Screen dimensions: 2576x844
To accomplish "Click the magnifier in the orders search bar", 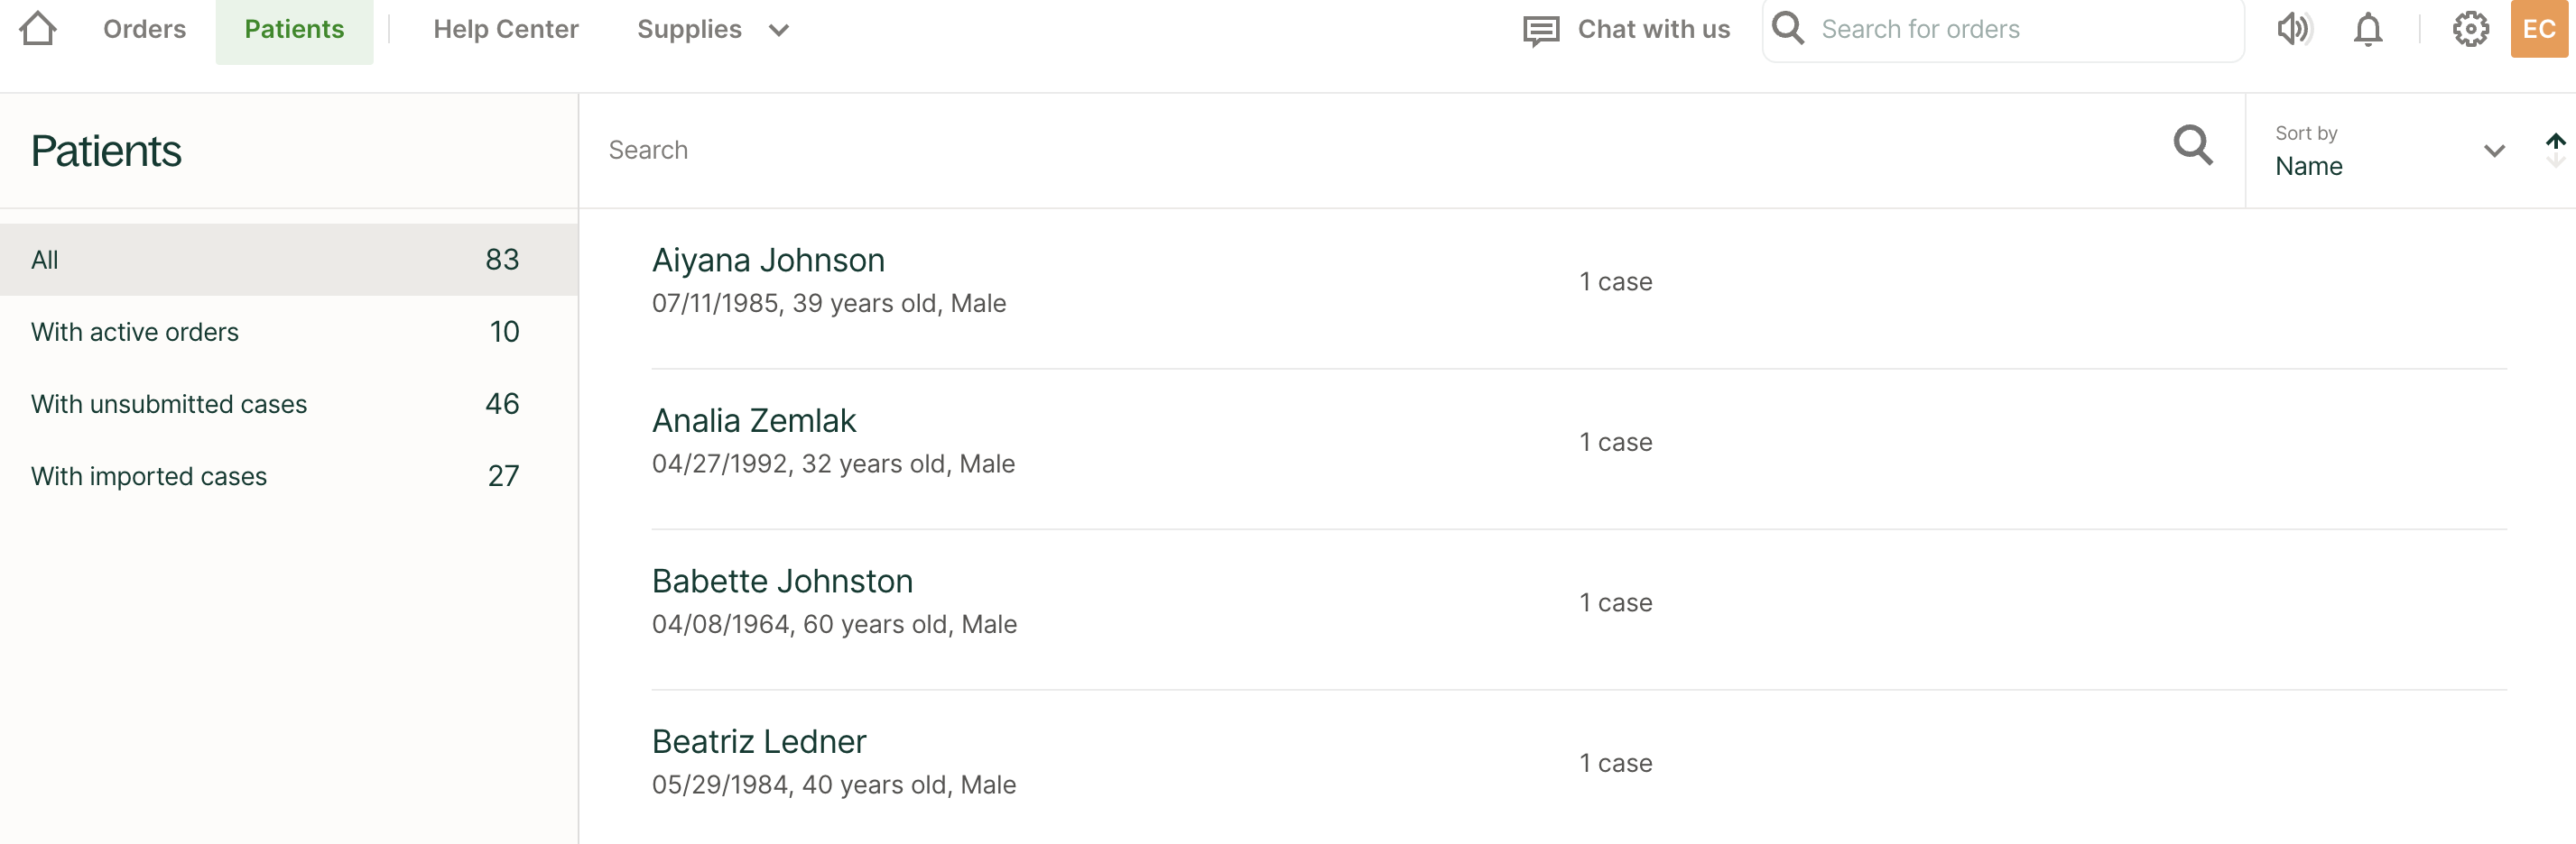I will [1788, 29].
